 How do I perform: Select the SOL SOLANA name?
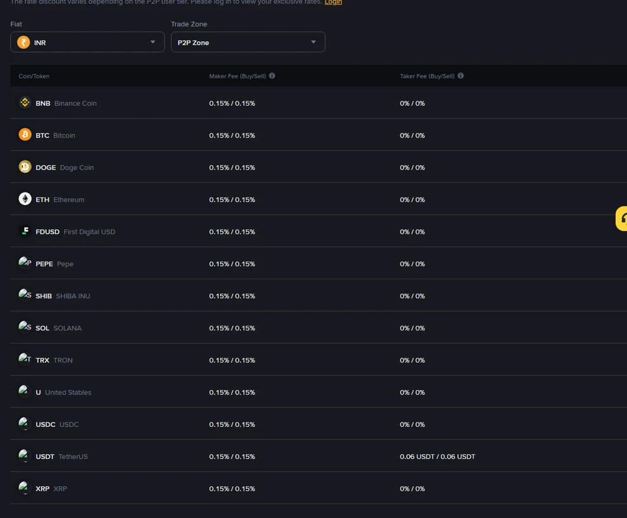click(58, 328)
